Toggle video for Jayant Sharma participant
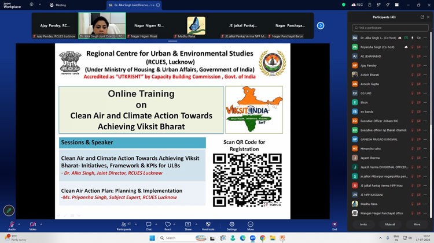This screenshot has width=434, height=243. tap(419, 158)
